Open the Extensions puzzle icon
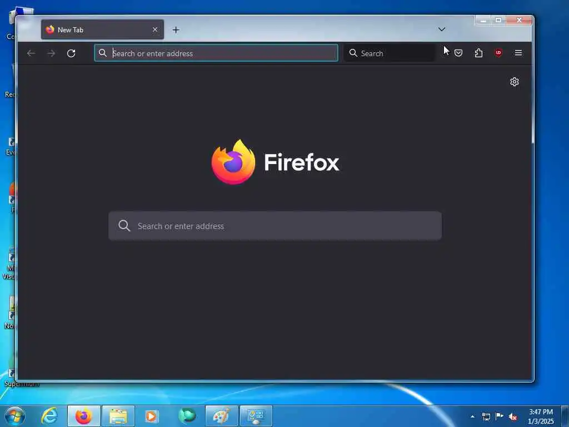This screenshot has height=427, width=569. tap(478, 53)
